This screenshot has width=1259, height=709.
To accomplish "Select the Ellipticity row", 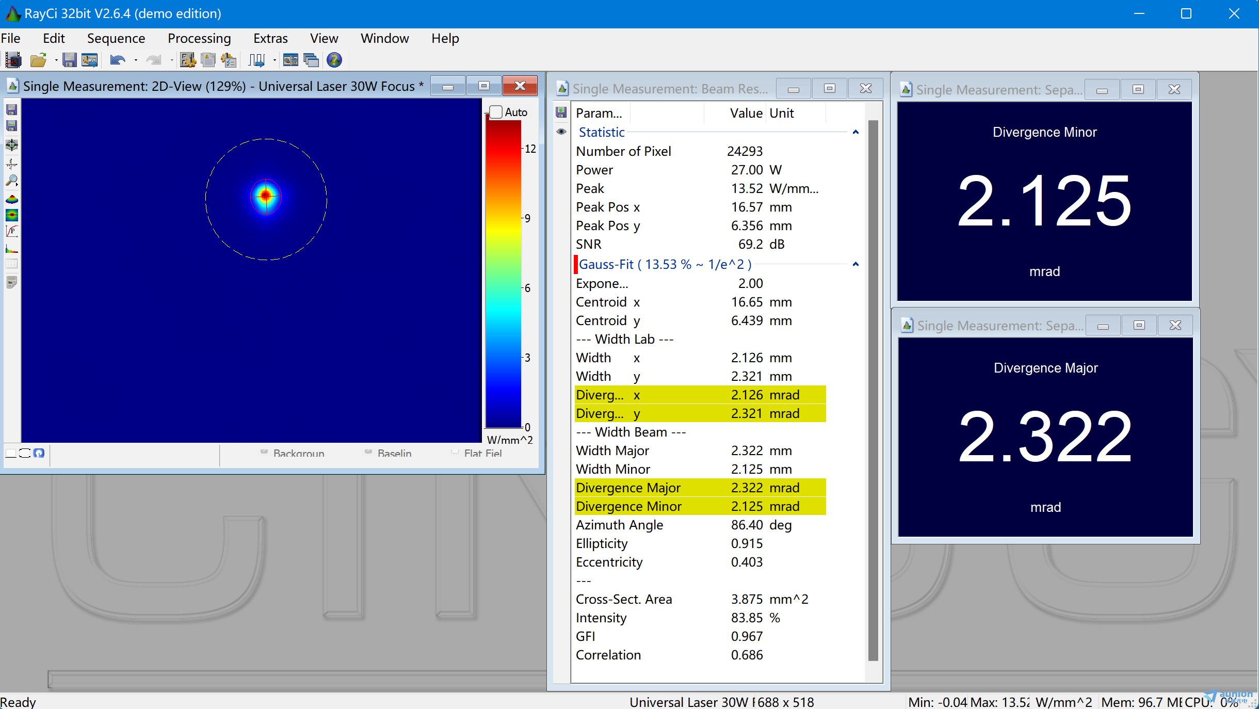I will point(700,543).
